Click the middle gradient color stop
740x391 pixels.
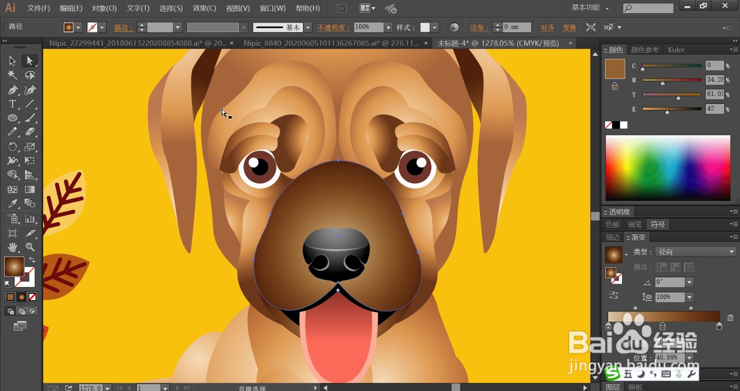click(x=662, y=326)
